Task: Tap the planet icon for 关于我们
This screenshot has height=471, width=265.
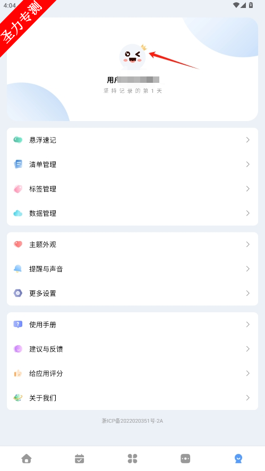Action: [18, 398]
